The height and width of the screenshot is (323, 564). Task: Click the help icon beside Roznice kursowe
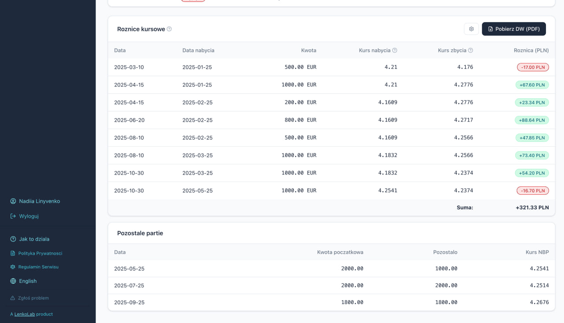pyautogui.click(x=169, y=29)
